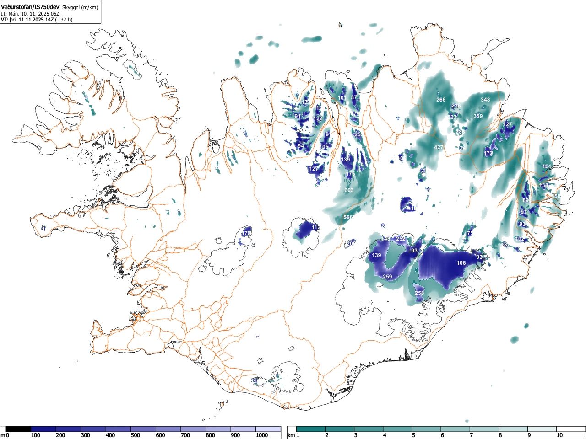Click the 105 visibility value in north
Screen dimensions: 586x439
click(x=324, y=147)
